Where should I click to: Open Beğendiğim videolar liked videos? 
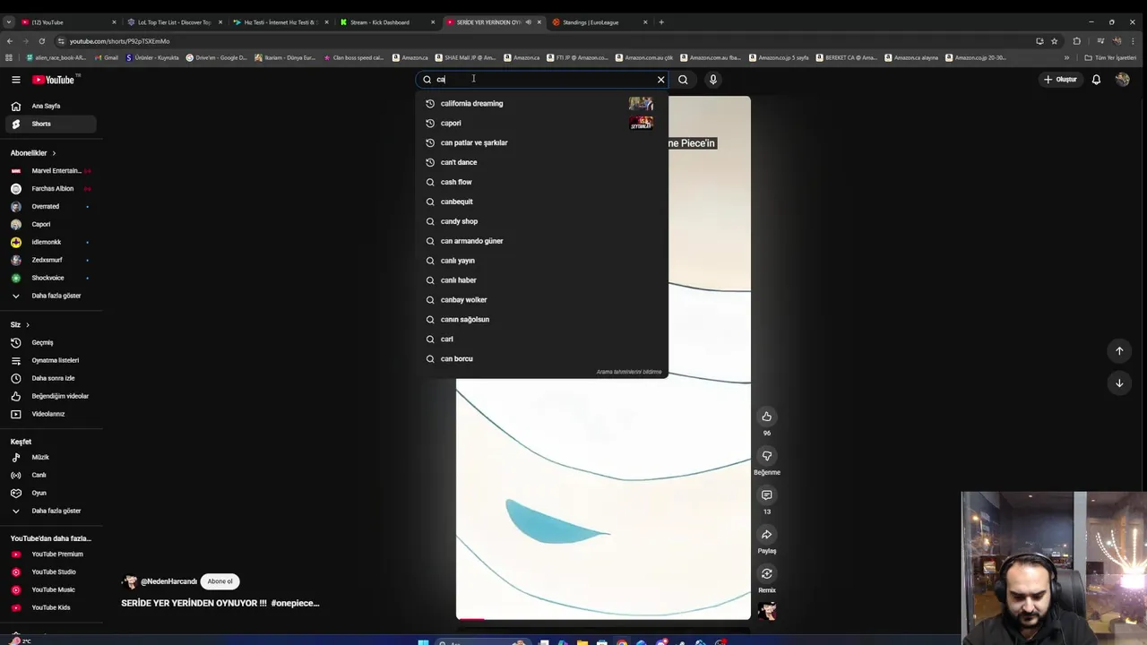pyautogui.click(x=51, y=396)
